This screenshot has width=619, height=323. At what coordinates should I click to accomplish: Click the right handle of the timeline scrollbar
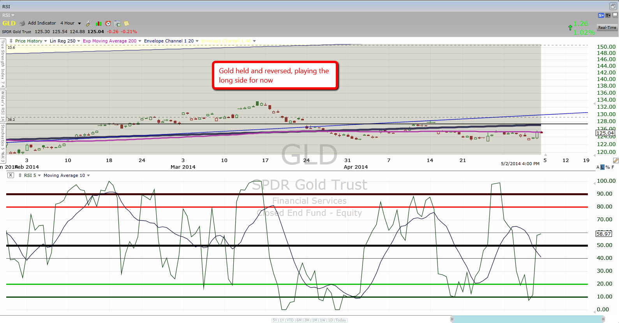tap(603, 319)
